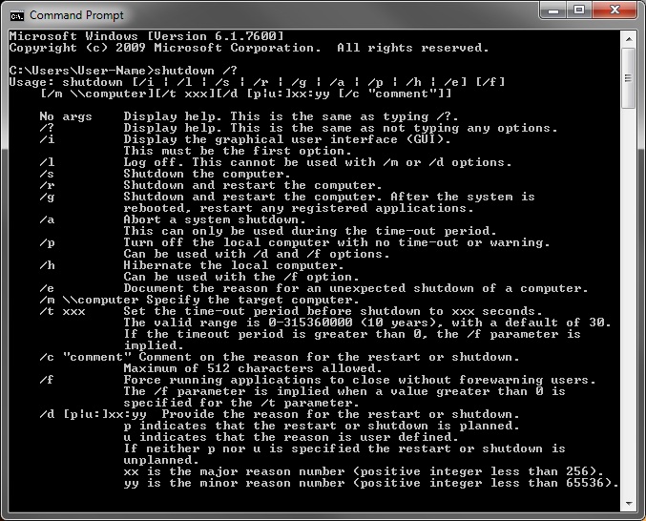
Task: Click the scrollbar up arrow
Action: click(629, 39)
